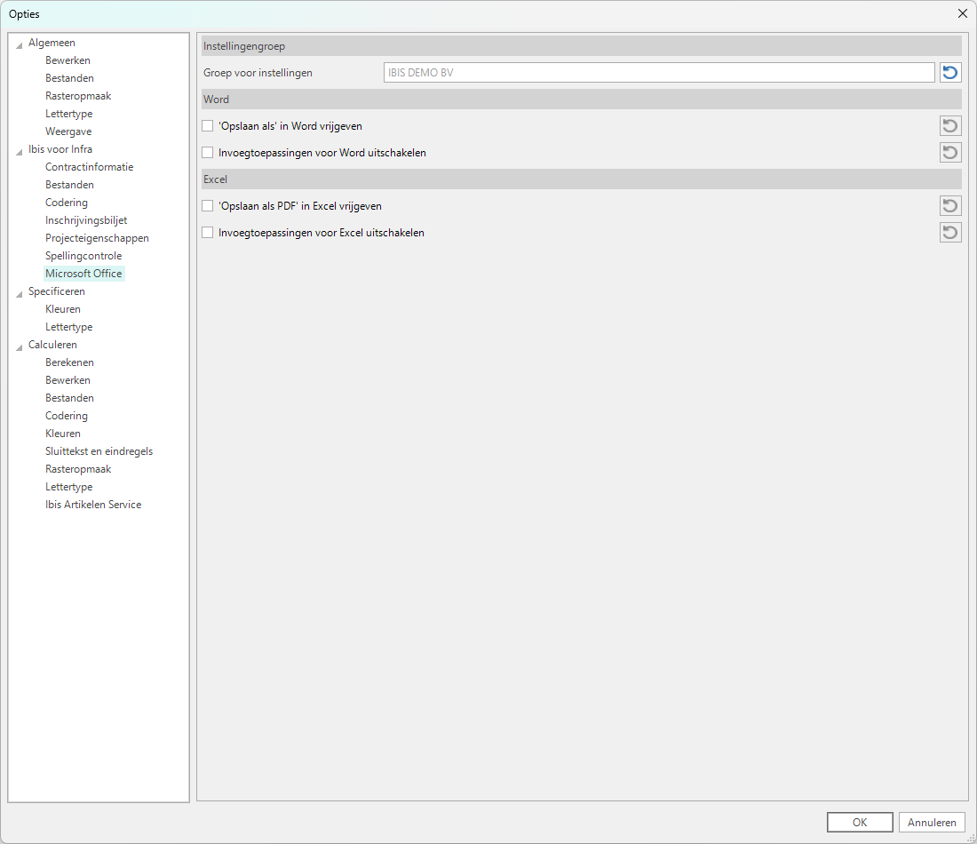Collapse the Algemeen tree node

(20, 44)
